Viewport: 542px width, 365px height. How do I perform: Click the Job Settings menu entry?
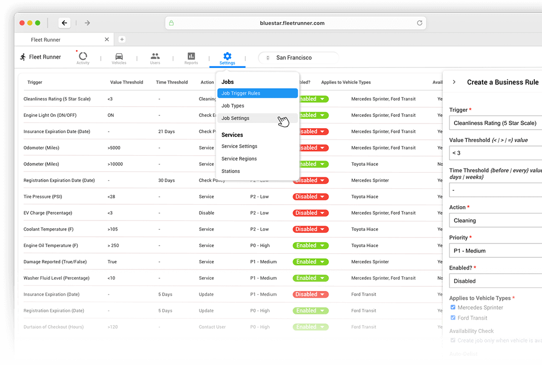tap(235, 118)
